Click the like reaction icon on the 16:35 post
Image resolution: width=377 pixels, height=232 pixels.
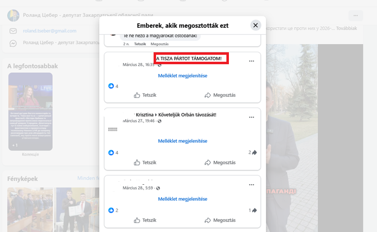pos(111,86)
